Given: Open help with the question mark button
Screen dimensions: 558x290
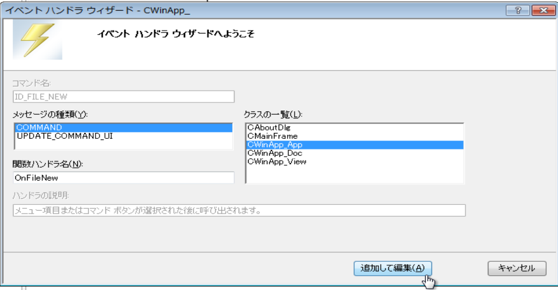Looking at the screenshot, I should (518, 11).
